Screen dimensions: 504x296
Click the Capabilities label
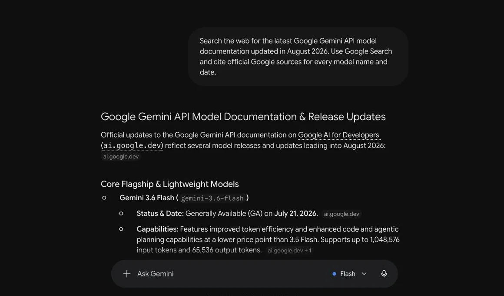pos(157,229)
